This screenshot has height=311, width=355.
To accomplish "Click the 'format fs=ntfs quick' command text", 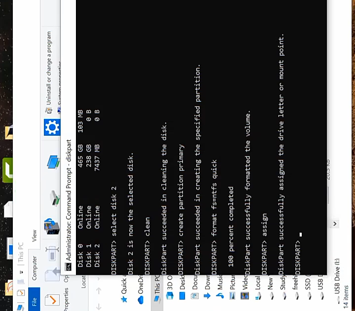I will 214,198.
